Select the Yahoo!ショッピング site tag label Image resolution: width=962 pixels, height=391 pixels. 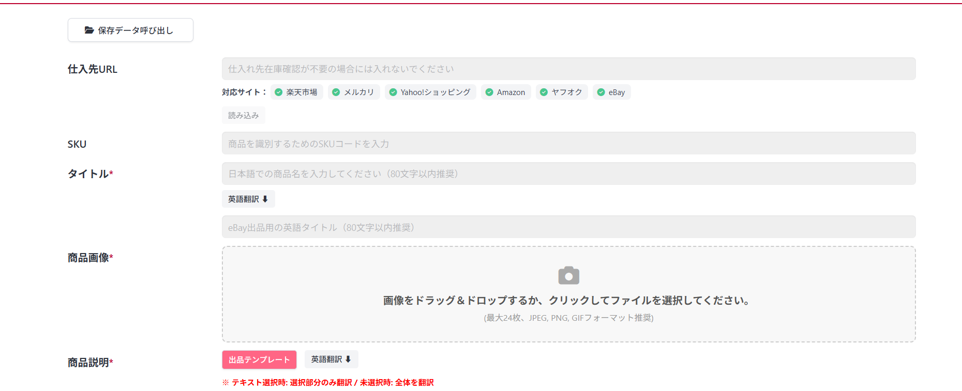click(435, 92)
